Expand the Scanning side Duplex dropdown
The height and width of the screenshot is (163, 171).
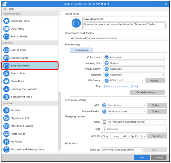134,63
